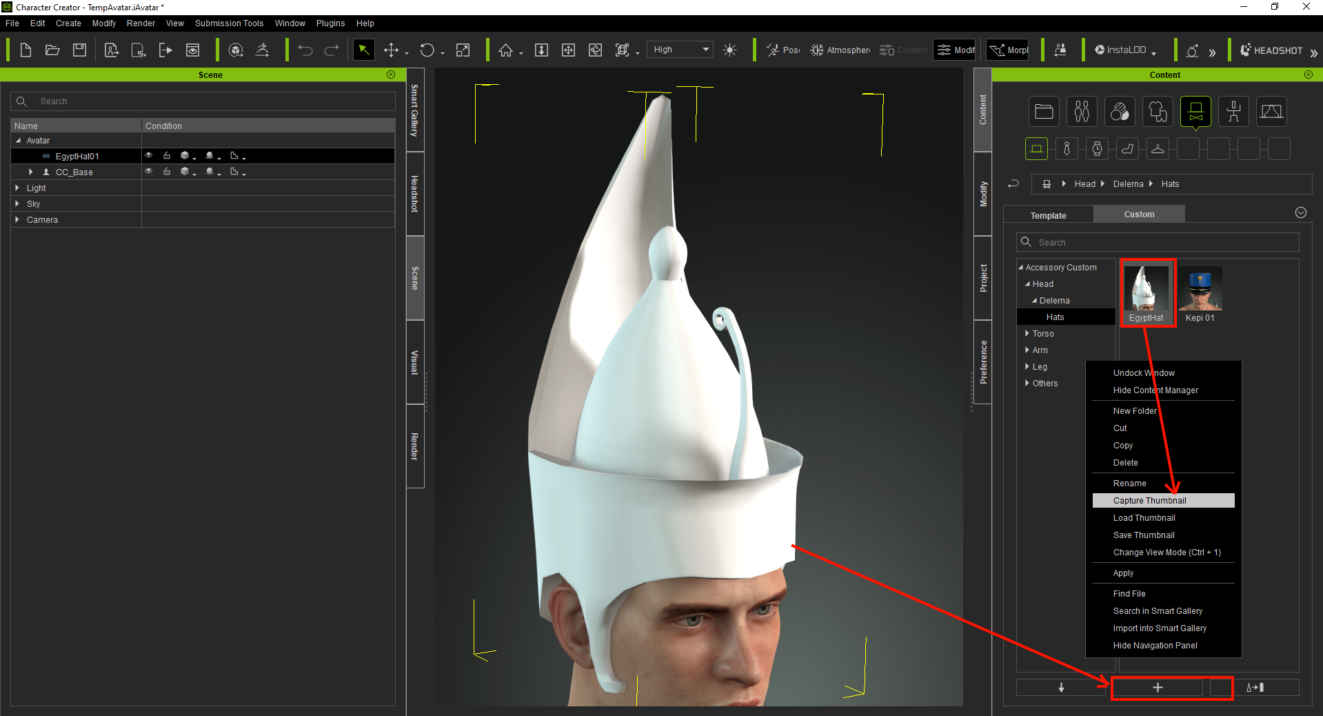Screen dimensions: 1323x716
Task: Expand the Light tree node
Action: pos(17,188)
